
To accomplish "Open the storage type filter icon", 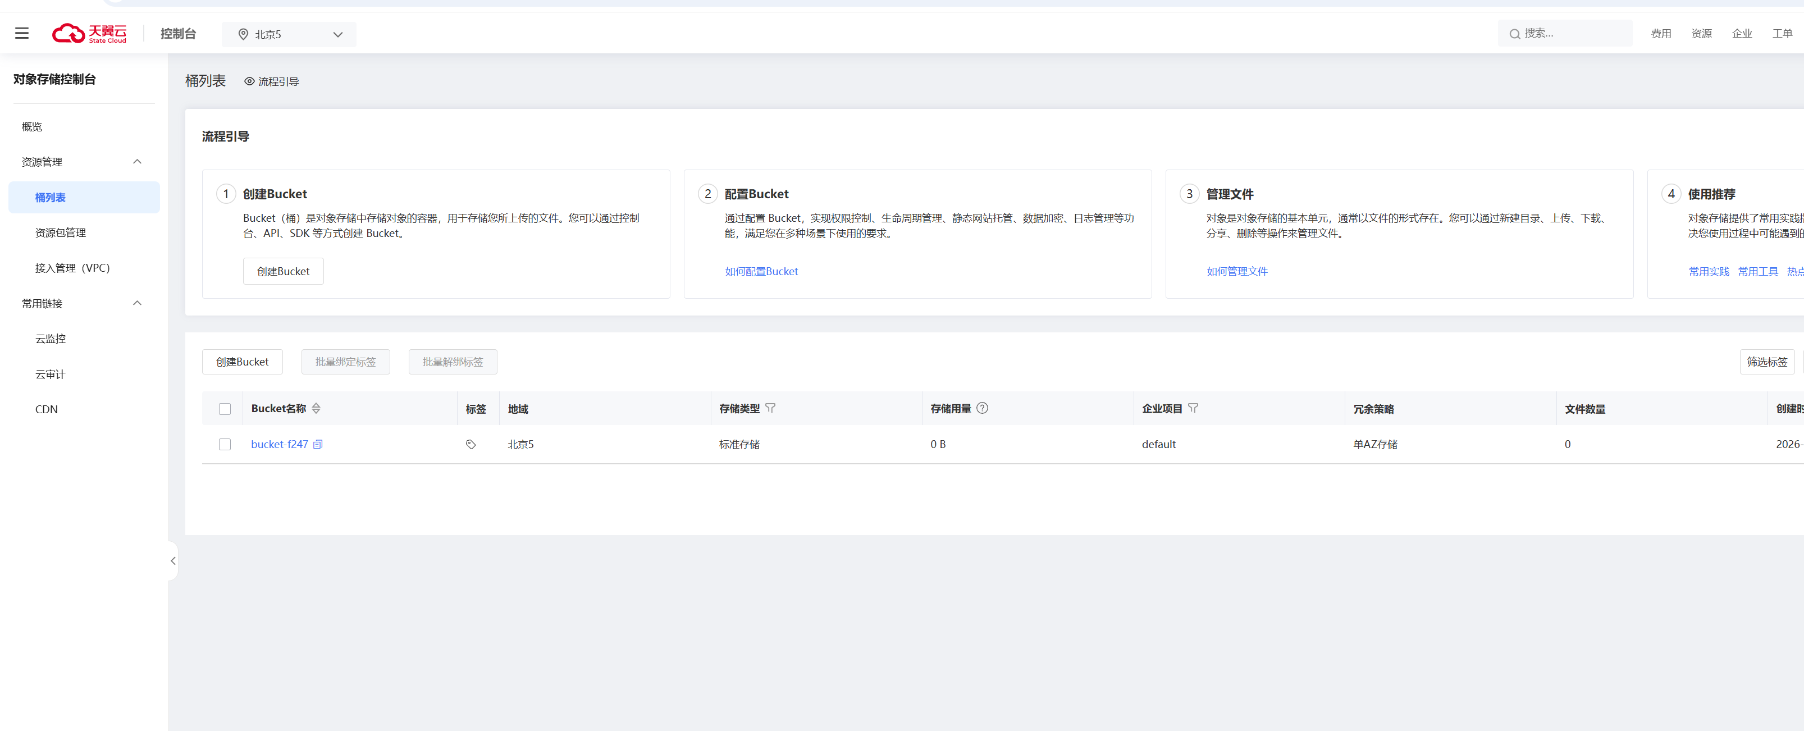I will (x=770, y=408).
